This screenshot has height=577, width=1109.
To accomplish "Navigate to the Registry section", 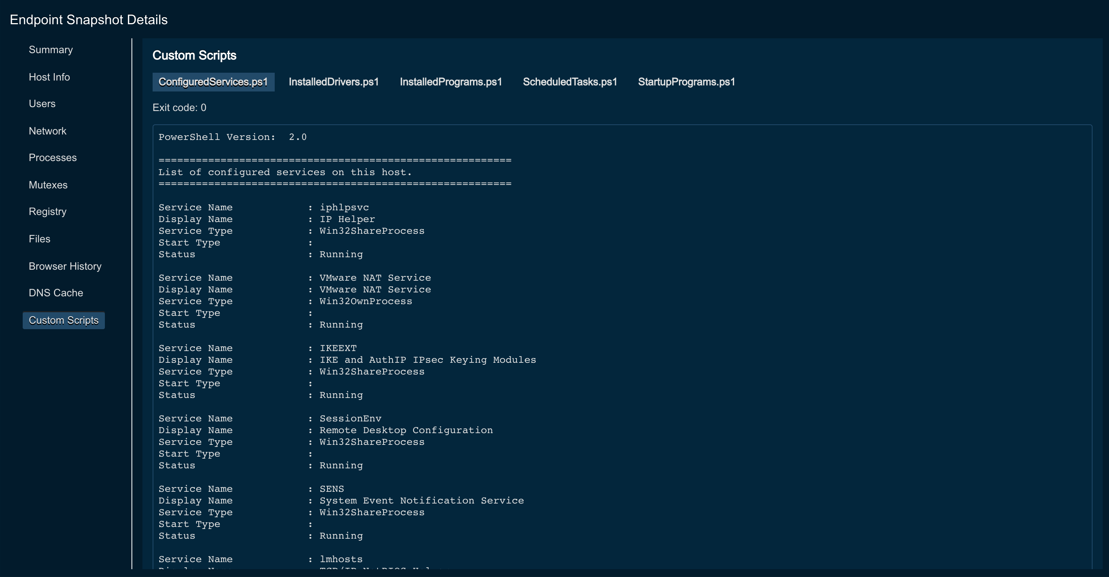I will [47, 211].
